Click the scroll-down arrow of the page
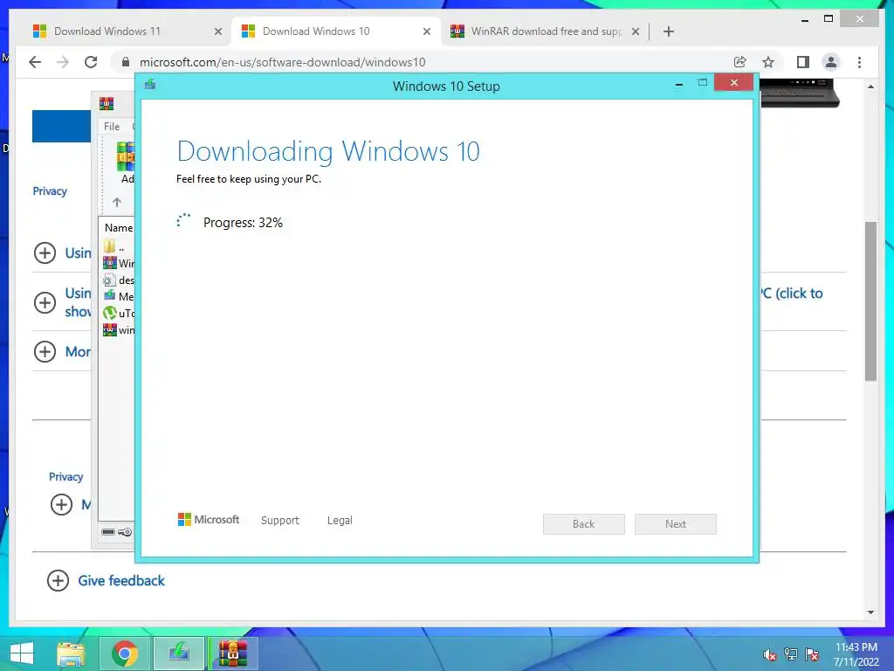 click(870, 612)
